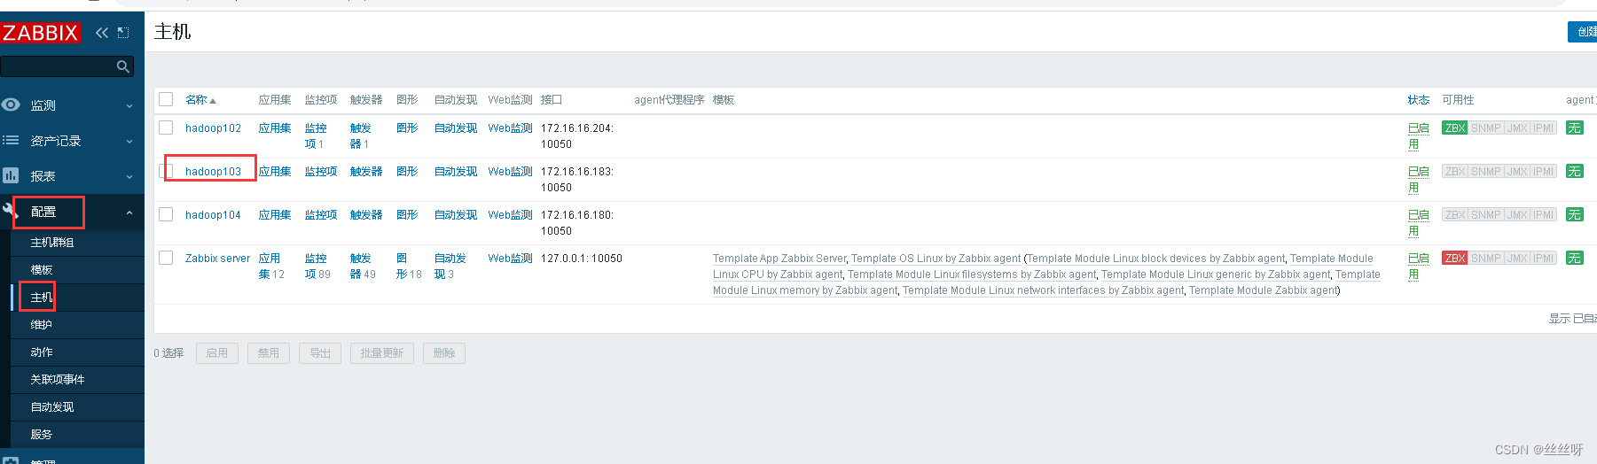Image resolution: width=1597 pixels, height=464 pixels.
Task: Expand the 资产记录 menu chevron
Action: (x=129, y=141)
